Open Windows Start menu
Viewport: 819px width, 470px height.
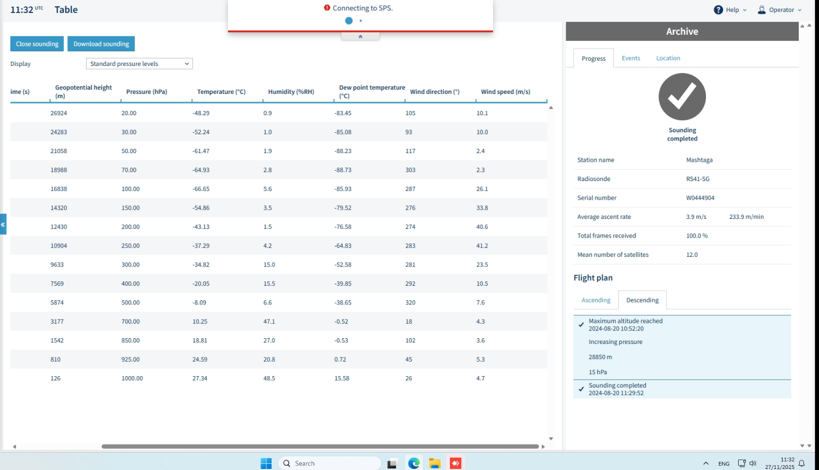click(x=266, y=463)
